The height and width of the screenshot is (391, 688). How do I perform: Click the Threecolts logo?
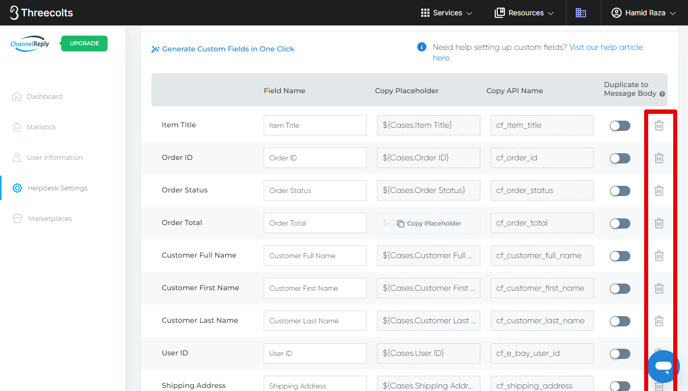pos(41,13)
